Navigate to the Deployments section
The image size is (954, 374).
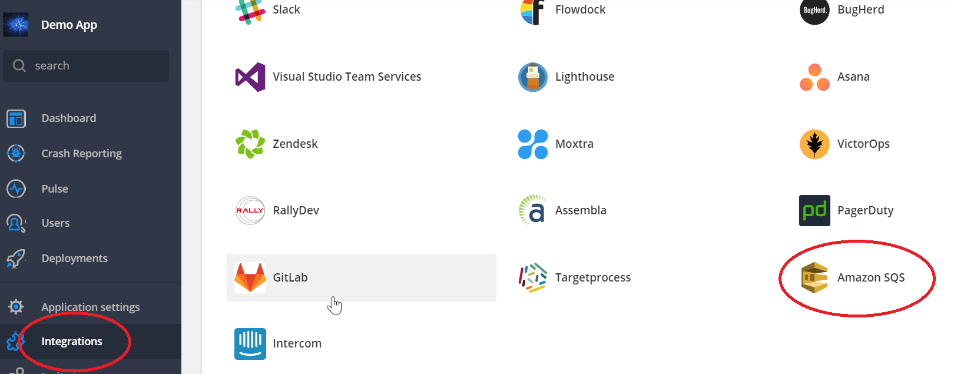[x=74, y=258]
